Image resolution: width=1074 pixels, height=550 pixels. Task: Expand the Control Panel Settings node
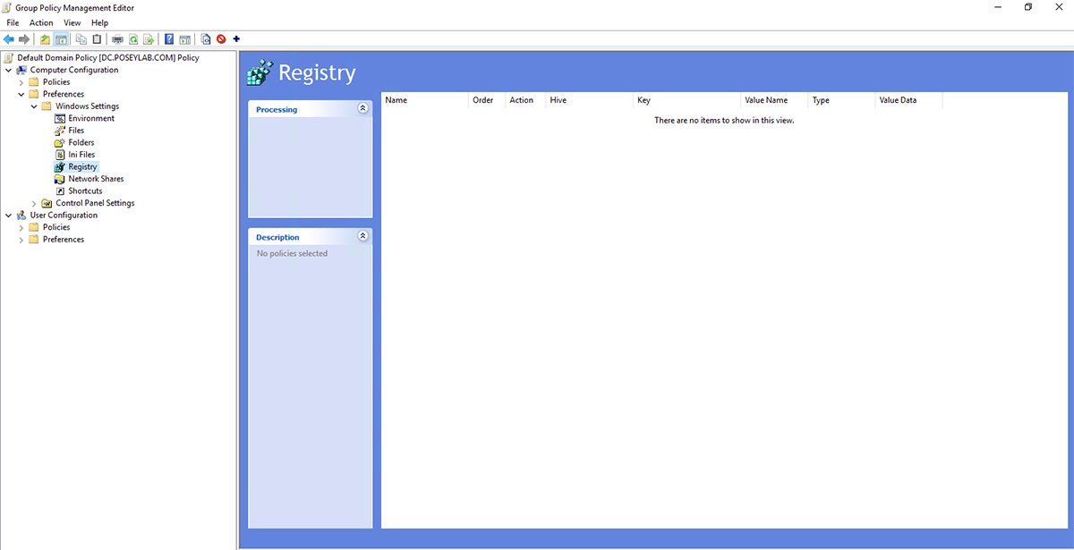click(x=34, y=204)
